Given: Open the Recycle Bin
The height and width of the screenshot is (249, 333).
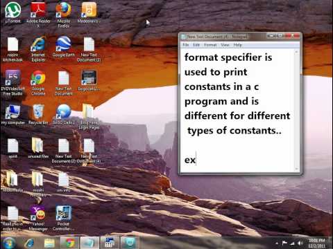Looking at the screenshot, I should 38,115.
